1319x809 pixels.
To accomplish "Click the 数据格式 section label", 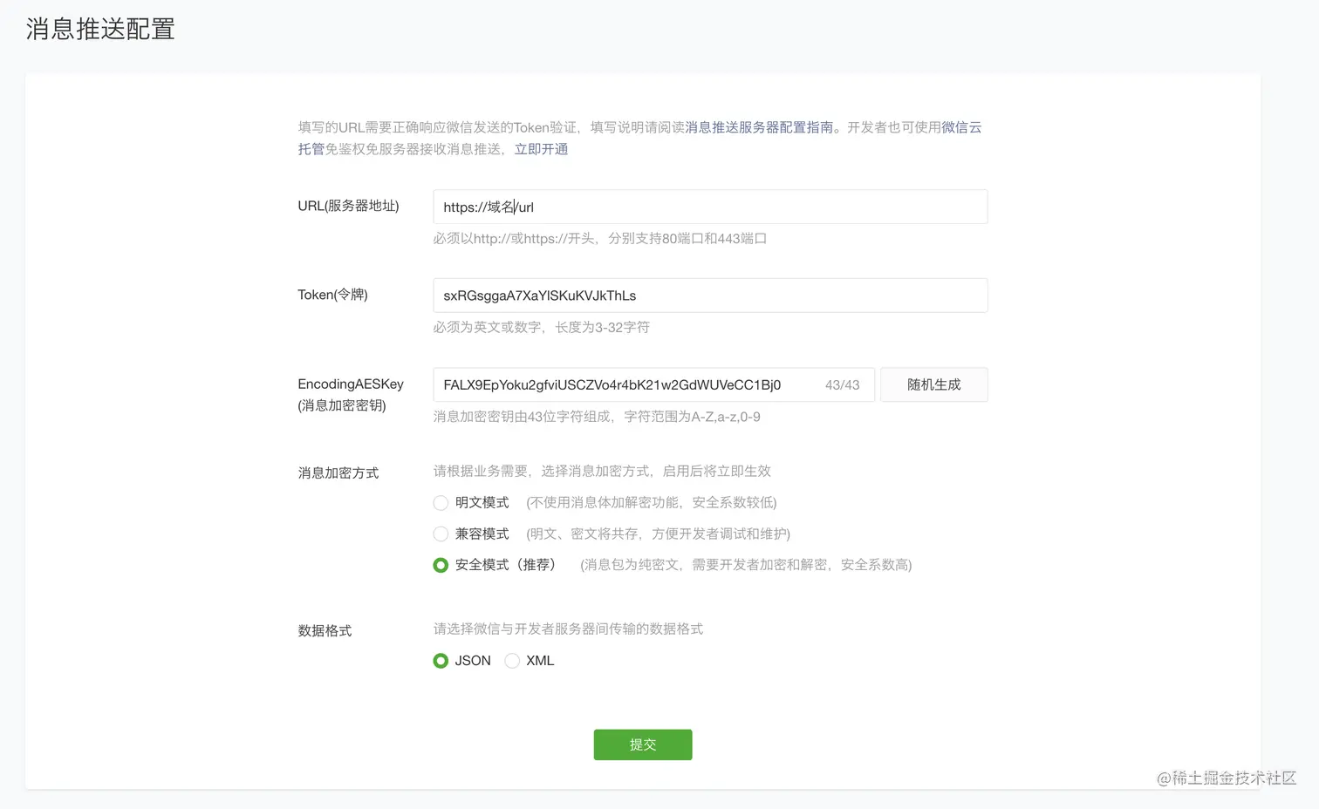I will click(325, 630).
